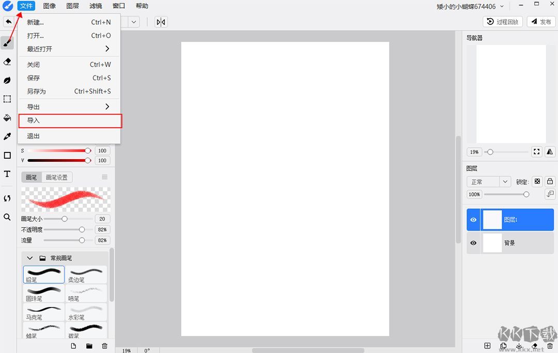Open the toolbar dropdown arrow beside mirror icon

pyautogui.click(x=134, y=22)
